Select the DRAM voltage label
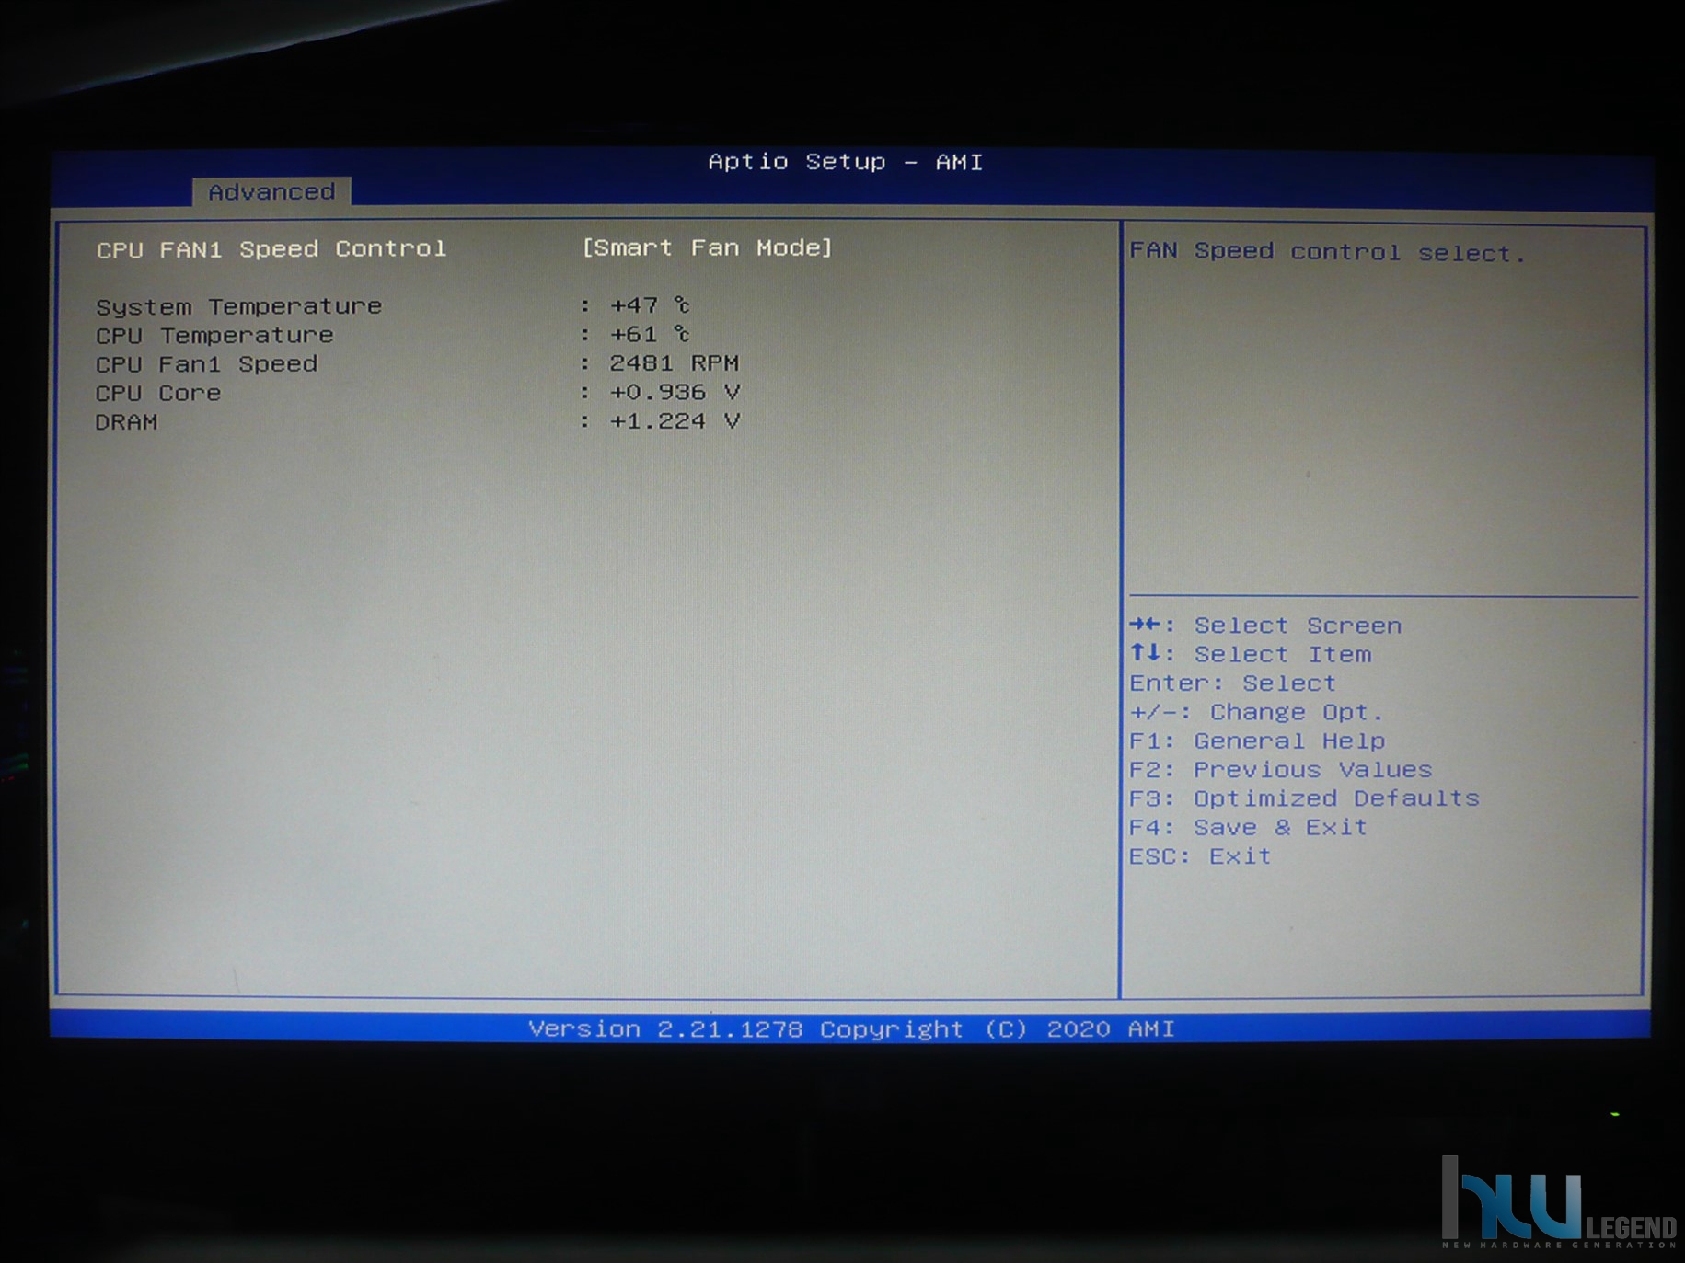This screenshot has height=1263, width=1685. click(126, 422)
